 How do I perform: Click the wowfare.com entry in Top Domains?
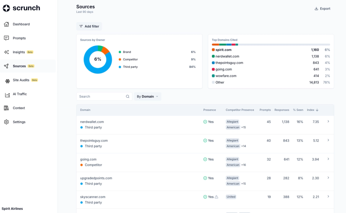click(x=226, y=76)
